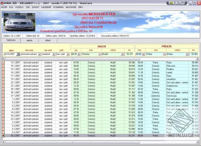Open the REŽIM menu

[4, 7]
